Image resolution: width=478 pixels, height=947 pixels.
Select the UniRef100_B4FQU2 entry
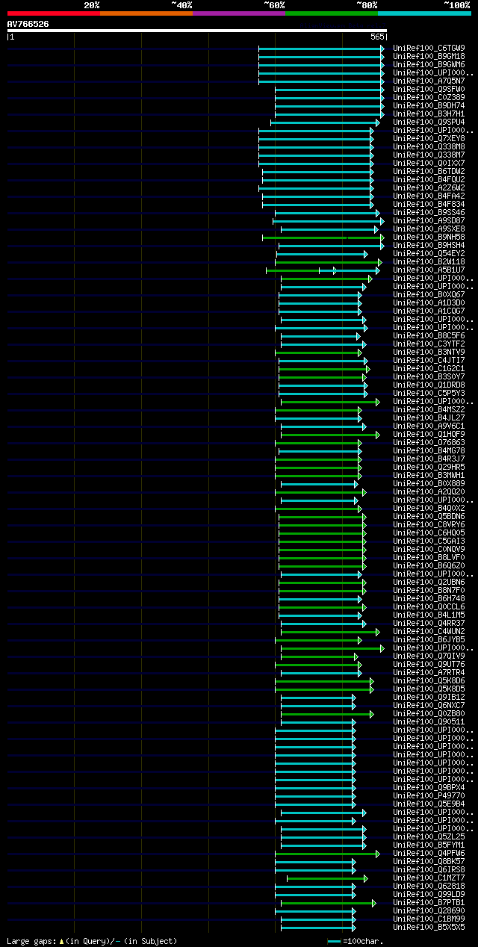429,179
